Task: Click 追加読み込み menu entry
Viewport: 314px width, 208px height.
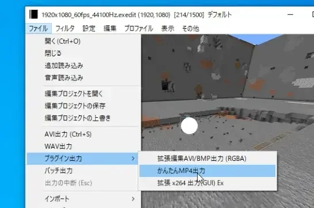Action: (x=82, y=66)
